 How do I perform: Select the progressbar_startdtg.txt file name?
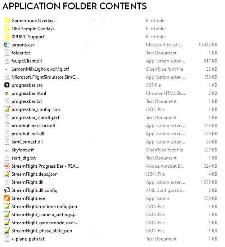click(x=36, y=118)
